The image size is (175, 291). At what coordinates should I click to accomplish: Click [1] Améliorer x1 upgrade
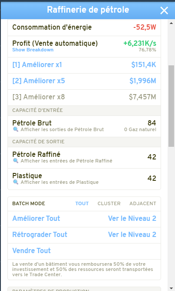[x=84, y=65]
